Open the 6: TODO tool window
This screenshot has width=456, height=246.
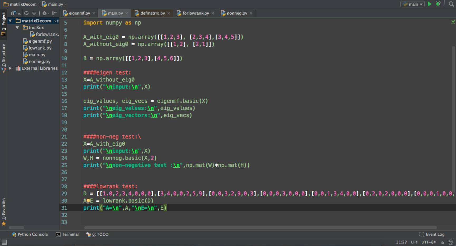tap(97, 234)
